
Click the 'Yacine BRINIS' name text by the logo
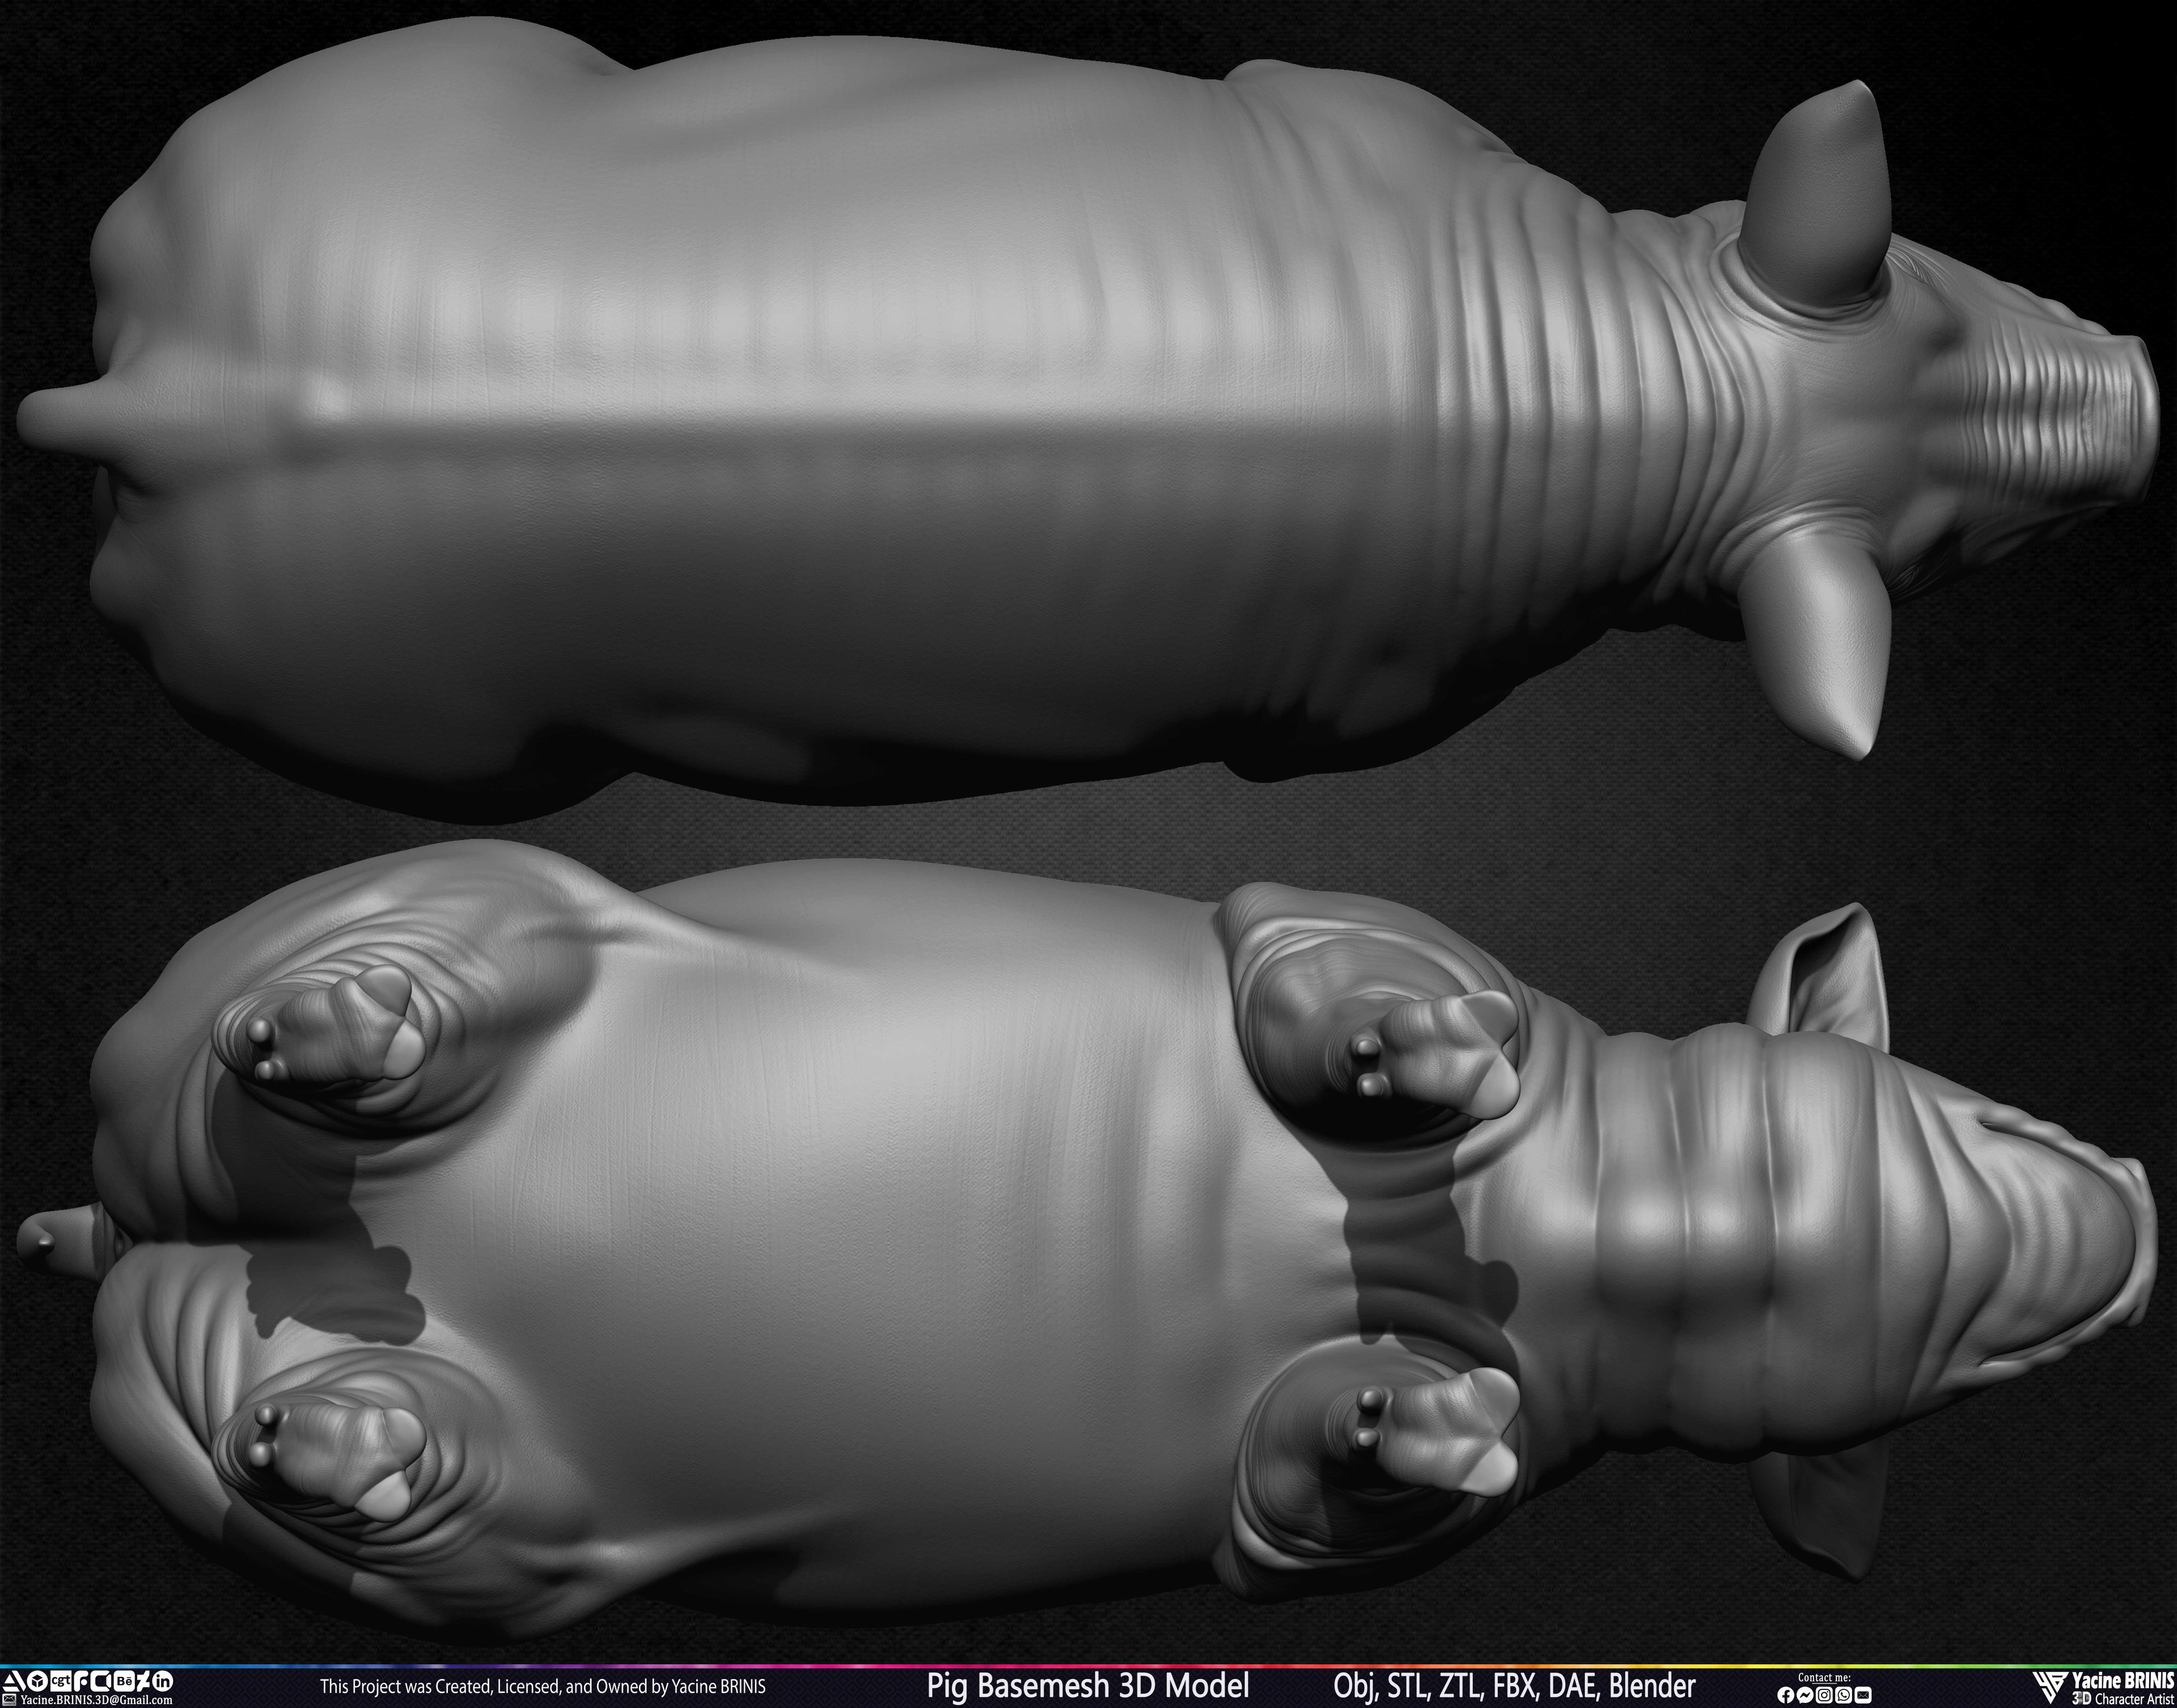coord(2123,1680)
